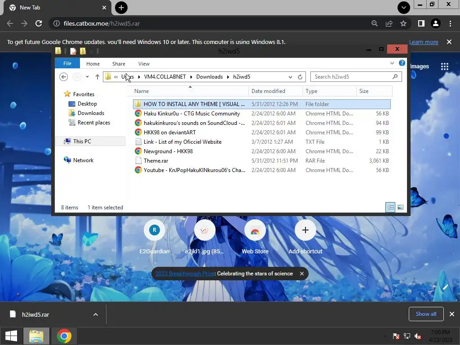The image size is (460, 345).
Task: Open E2Guardian shortcut
Action: (155, 237)
